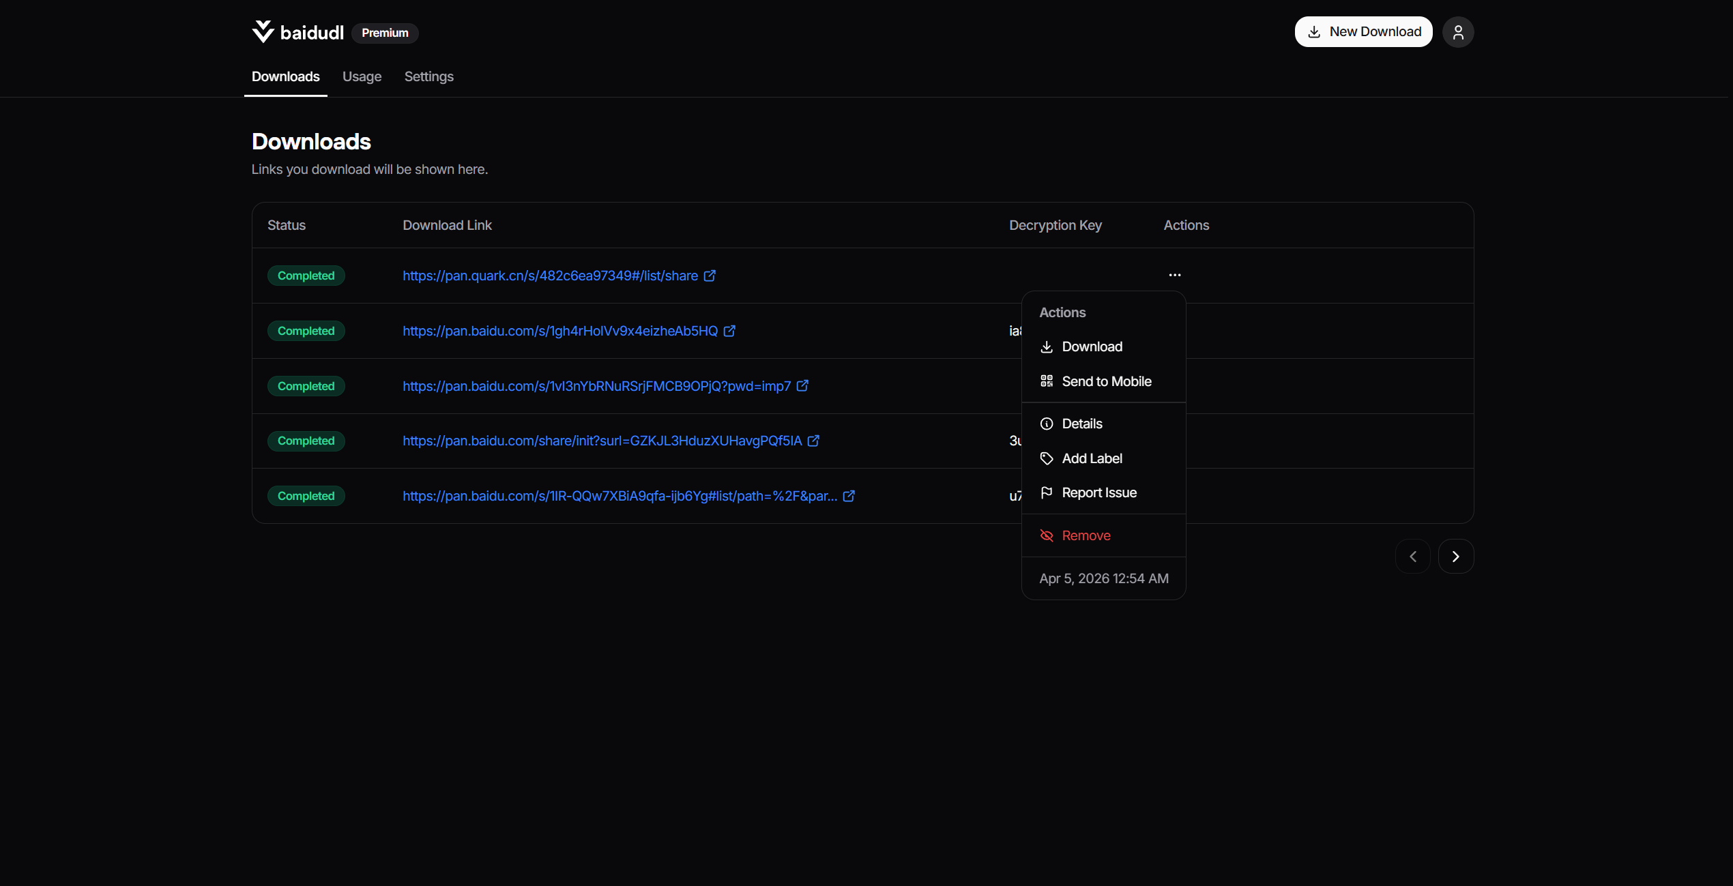This screenshot has width=1733, height=886.
Task: Open the user account avatar menu
Action: 1457,32
